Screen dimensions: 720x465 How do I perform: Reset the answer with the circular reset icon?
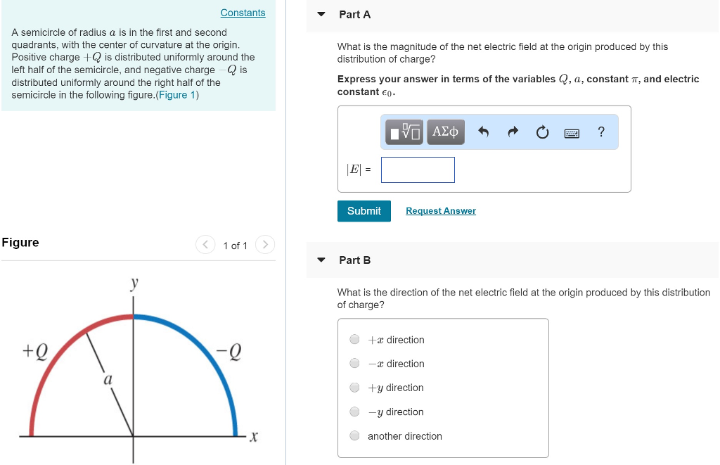542,132
